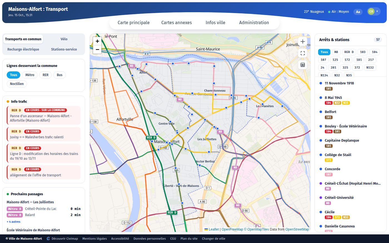Switch to Recharge électrique tab
389x243 pixels.
(23, 49)
